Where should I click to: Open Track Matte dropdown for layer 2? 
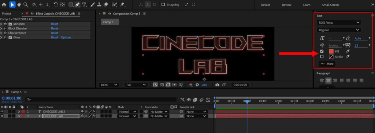(x=159, y=116)
